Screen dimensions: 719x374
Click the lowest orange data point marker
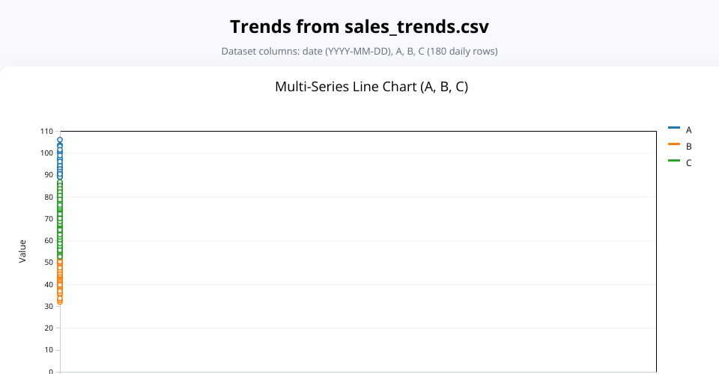[60, 302]
